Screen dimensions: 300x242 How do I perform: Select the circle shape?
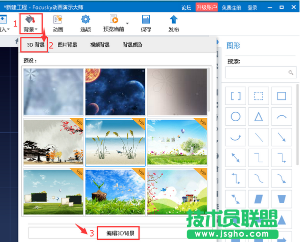click(236, 116)
